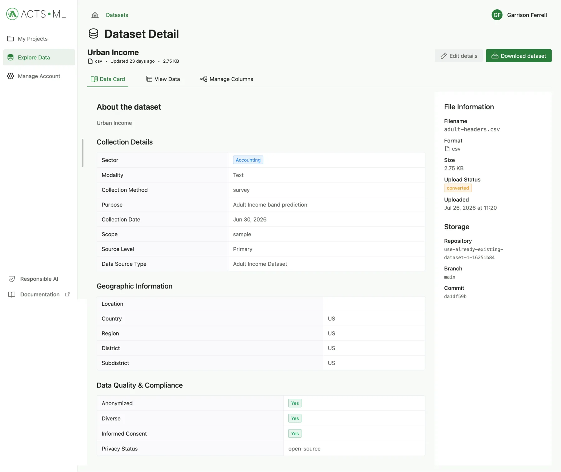Click the Edit details button

coord(459,56)
